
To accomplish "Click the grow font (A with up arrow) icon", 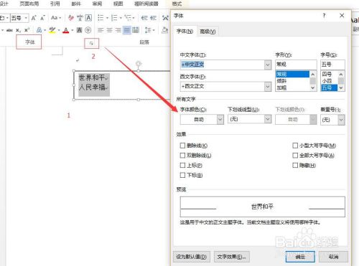I will [34, 18].
